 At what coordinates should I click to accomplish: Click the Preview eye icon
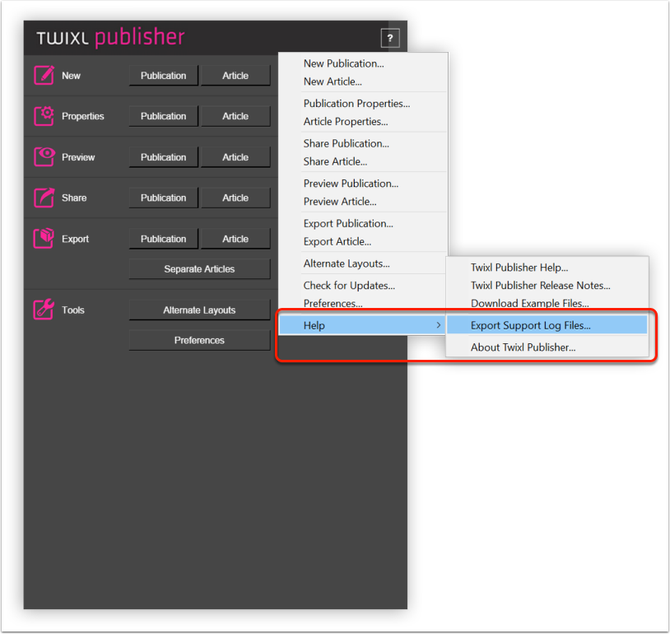[x=44, y=157]
